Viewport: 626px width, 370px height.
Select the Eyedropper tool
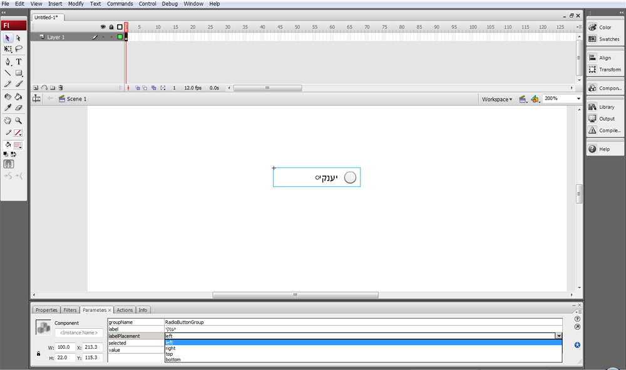point(8,107)
